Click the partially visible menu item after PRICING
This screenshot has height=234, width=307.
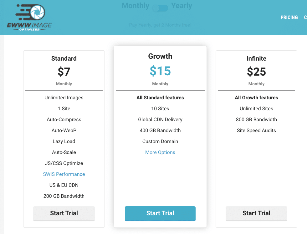click(x=305, y=17)
